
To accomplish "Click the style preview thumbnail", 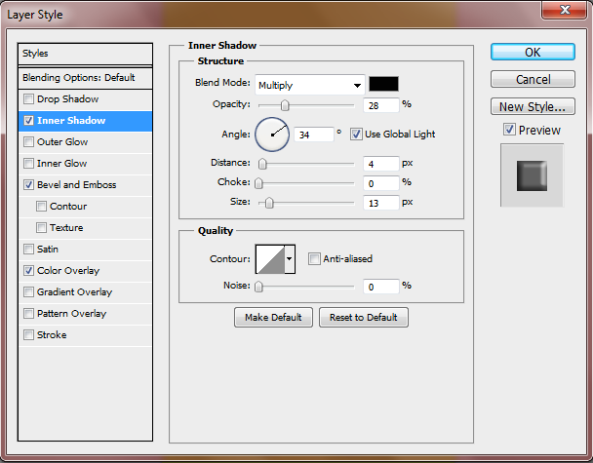I will click(x=532, y=175).
